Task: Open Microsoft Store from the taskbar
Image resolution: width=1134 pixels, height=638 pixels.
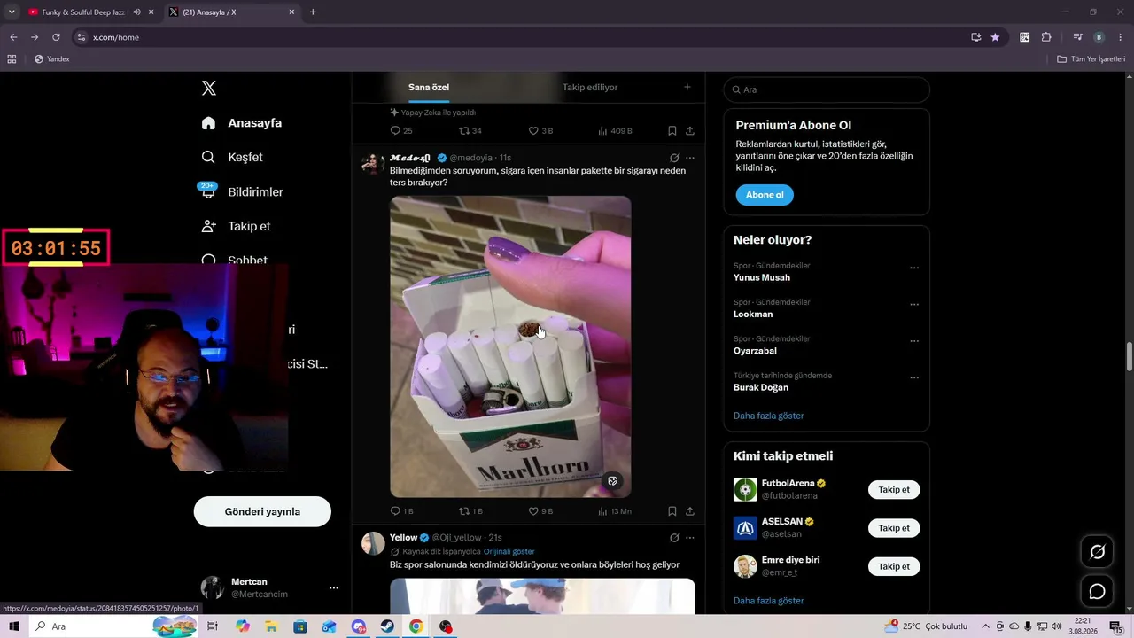Action: [301, 626]
